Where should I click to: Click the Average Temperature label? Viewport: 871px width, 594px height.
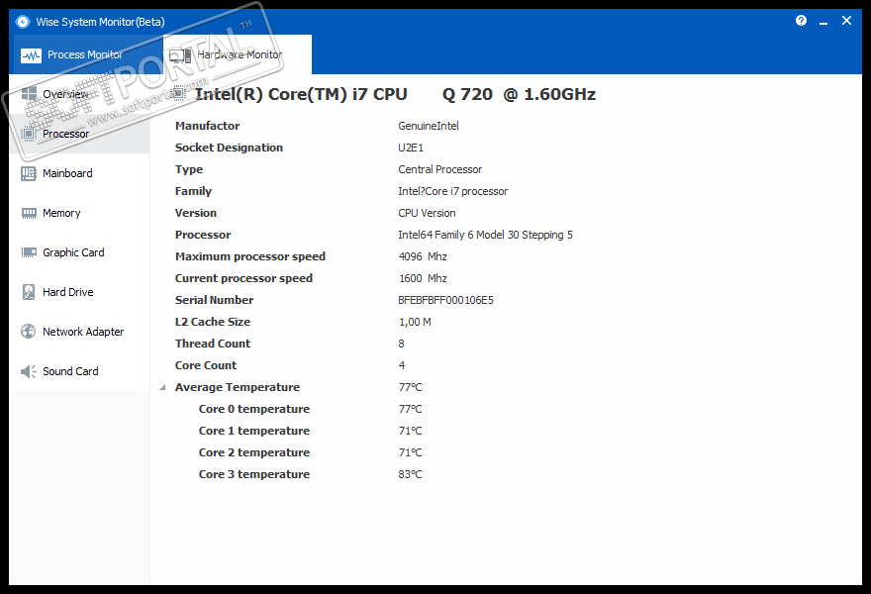pos(238,387)
